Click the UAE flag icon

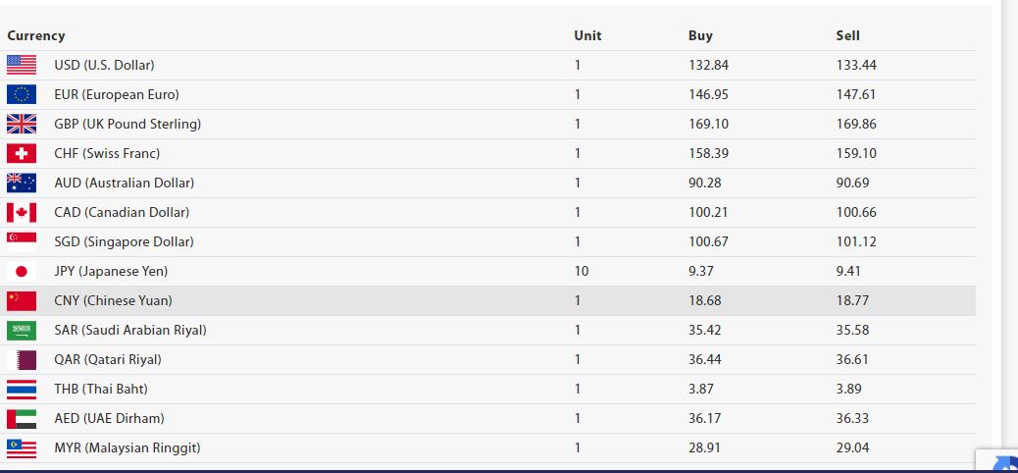tap(22, 418)
